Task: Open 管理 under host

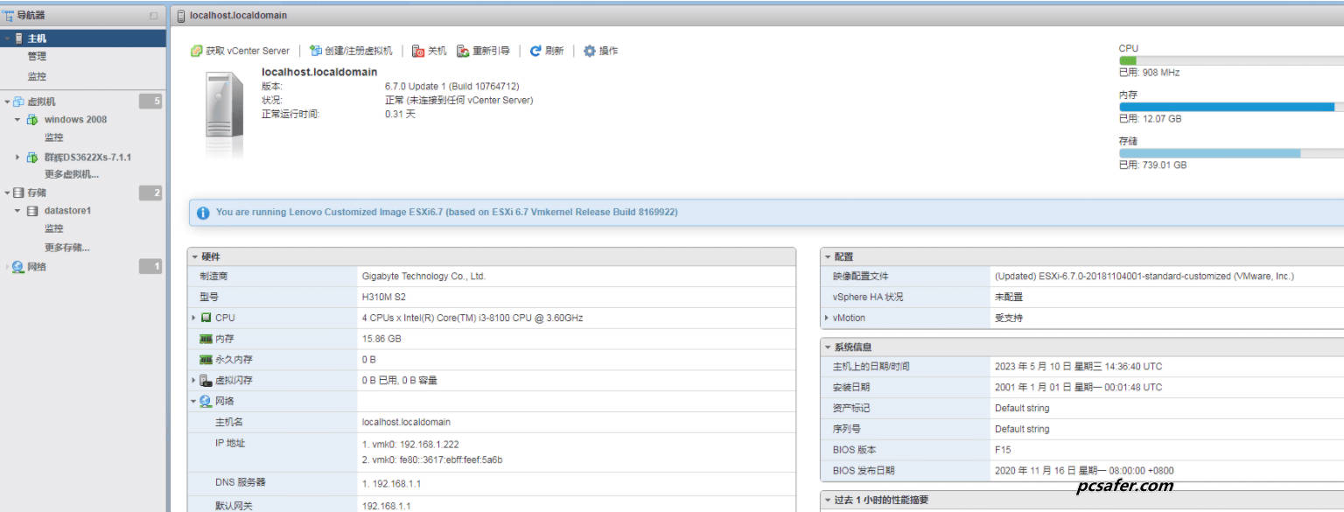Action: coord(37,56)
